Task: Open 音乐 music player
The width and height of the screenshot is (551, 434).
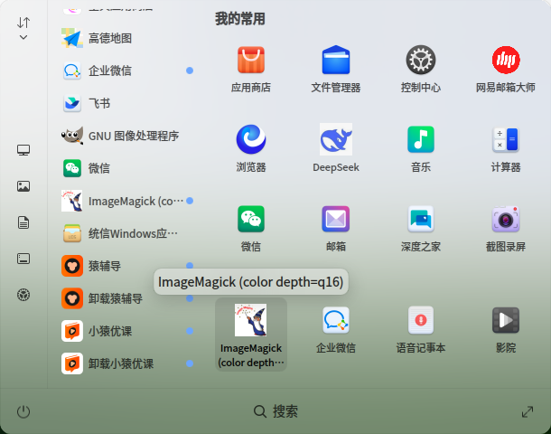Action: 421,139
